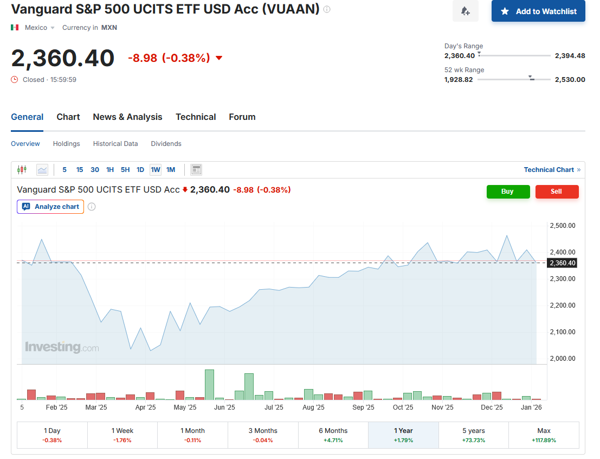Select the 3 Months performance range
Viewport: 600px width, 459px height.
[263, 435]
